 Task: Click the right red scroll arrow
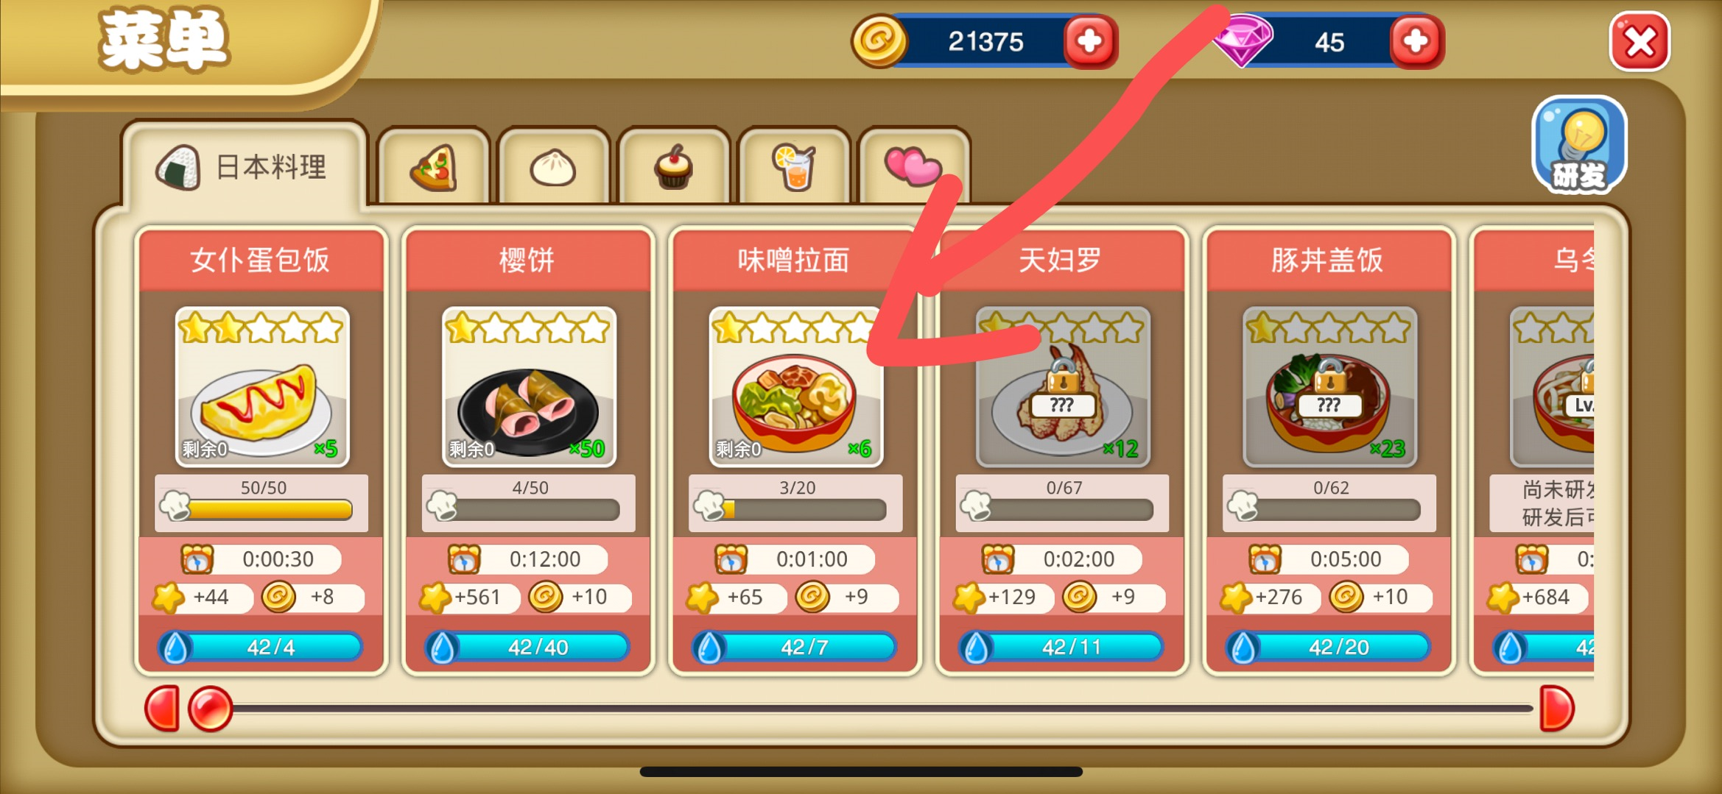(x=1557, y=709)
